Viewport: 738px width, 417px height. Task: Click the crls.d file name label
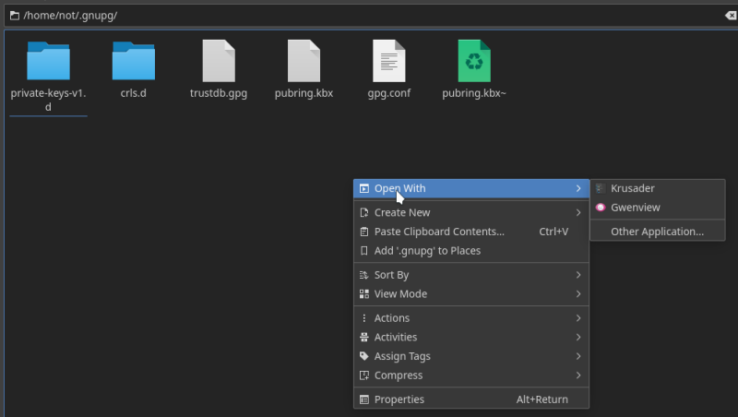134,93
